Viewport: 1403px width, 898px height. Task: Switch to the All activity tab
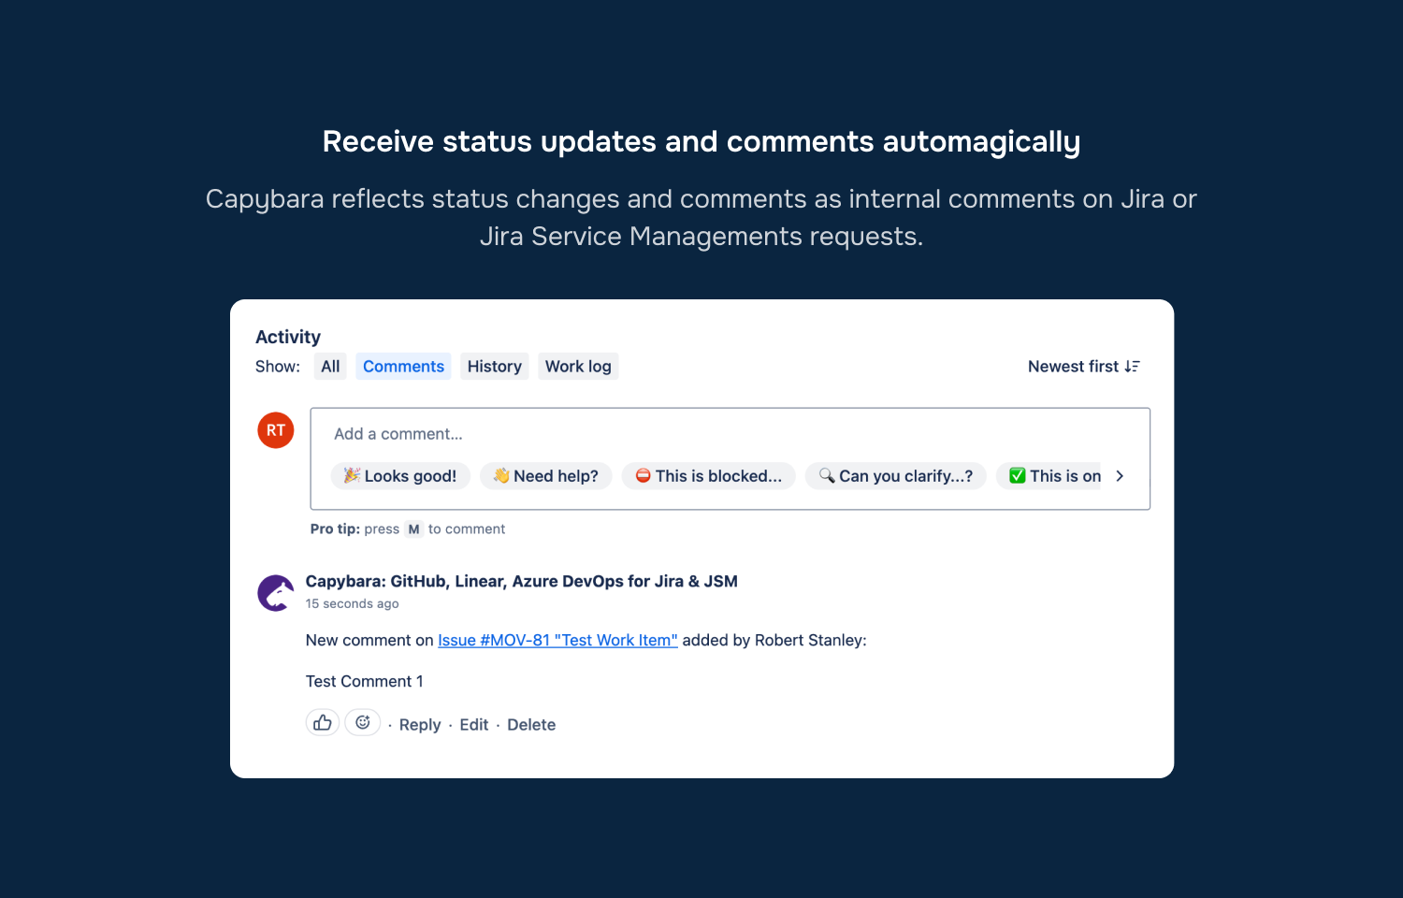[329, 366]
